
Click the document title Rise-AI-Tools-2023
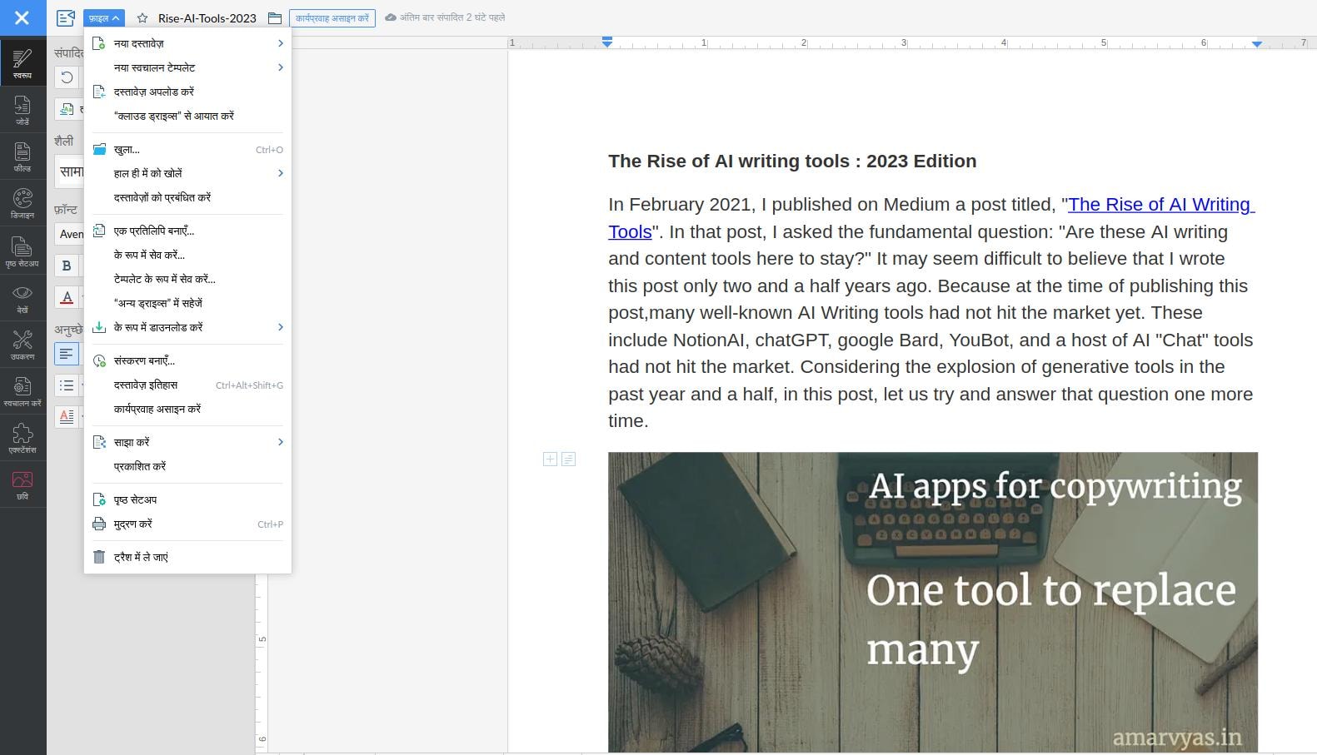[207, 17]
